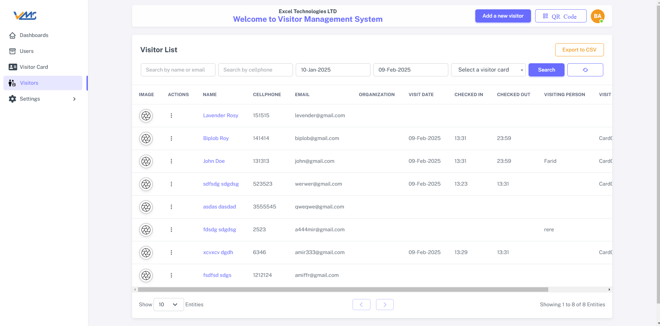Screen dimensions: 660x326
Task: Click the refresh reset filter icon button
Action: (585, 70)
